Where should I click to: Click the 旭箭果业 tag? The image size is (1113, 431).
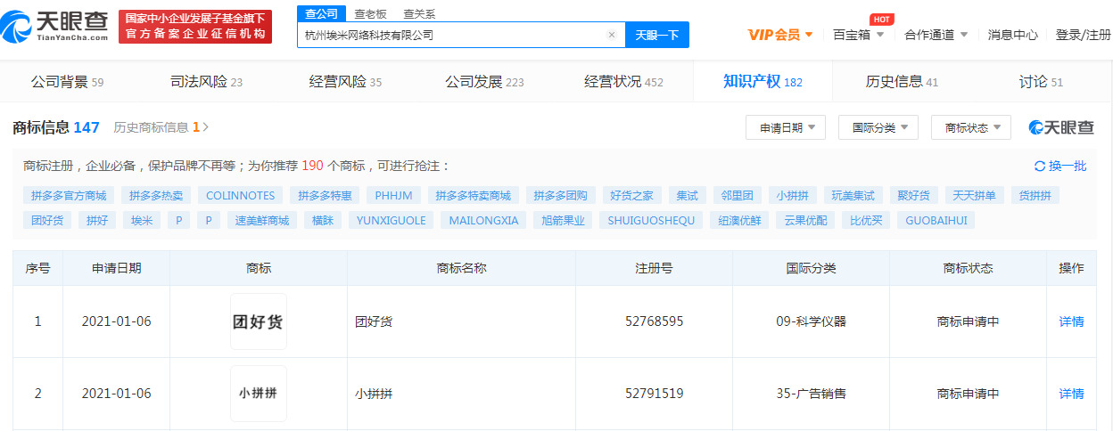[563, 220]
